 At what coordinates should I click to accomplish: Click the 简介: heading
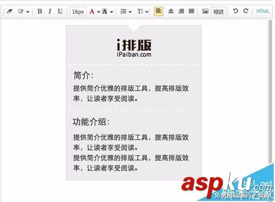coord(84,75)
